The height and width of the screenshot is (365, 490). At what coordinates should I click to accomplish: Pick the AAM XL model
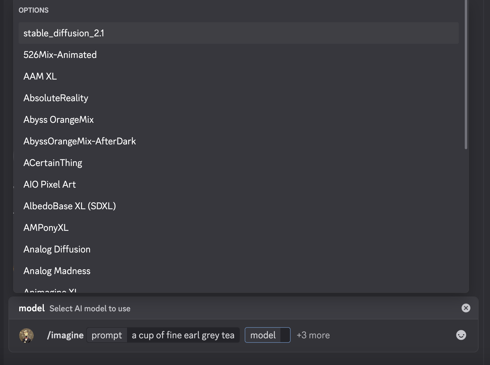click(x=239, y=76)
